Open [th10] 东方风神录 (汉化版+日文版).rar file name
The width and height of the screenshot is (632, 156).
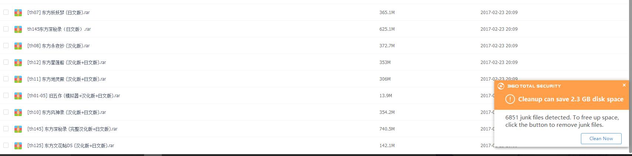67,112
